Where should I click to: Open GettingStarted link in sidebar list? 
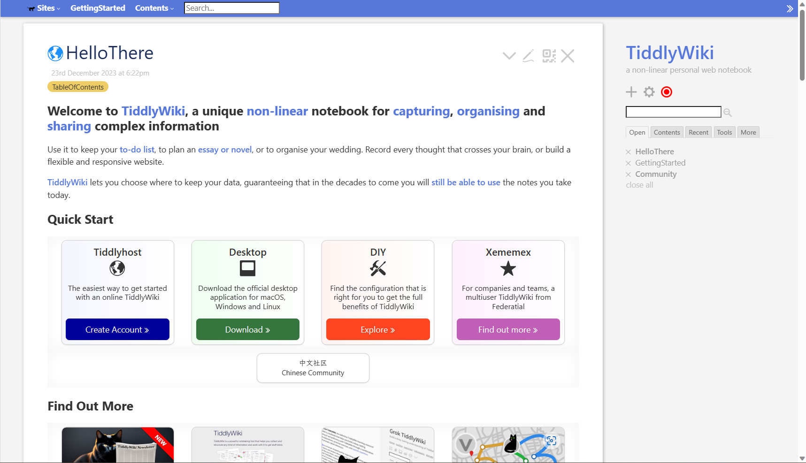(x=660, y=163)
